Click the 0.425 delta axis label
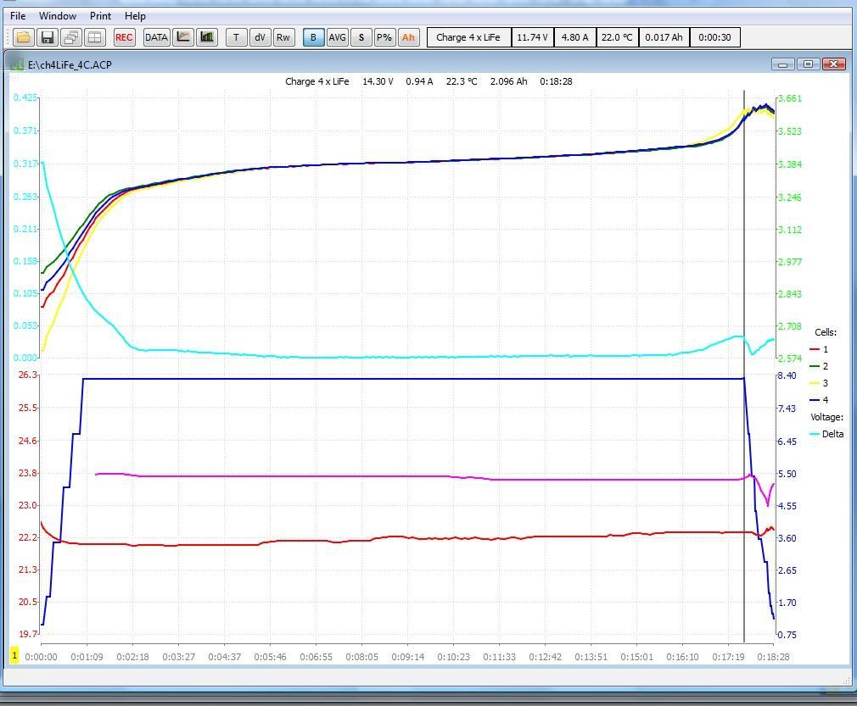Viewport: 857px width, 706px height. (x=25, y=97)
